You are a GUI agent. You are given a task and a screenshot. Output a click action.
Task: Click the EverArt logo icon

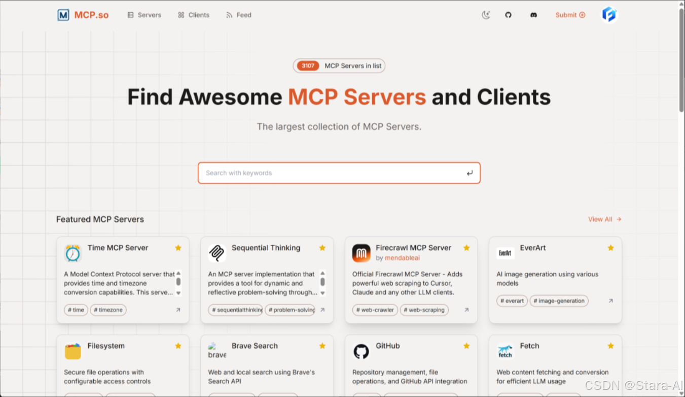506,253
